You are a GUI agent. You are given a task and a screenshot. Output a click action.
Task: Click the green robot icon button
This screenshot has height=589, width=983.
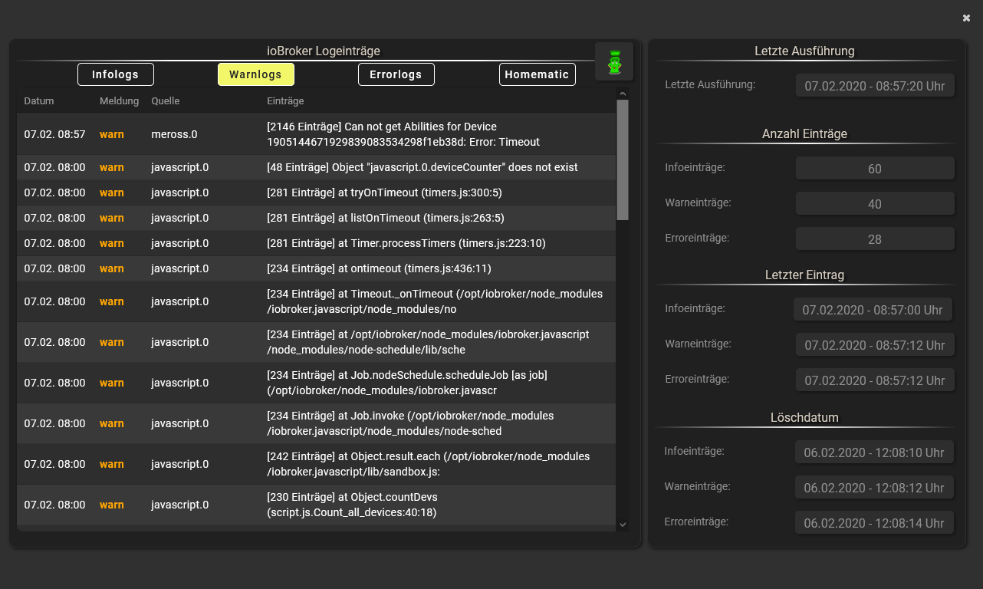(x=614, y=62)
